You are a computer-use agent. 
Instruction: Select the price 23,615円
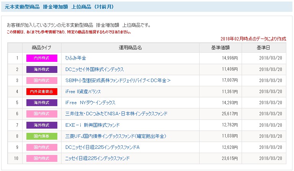click(x=230, y=158)
